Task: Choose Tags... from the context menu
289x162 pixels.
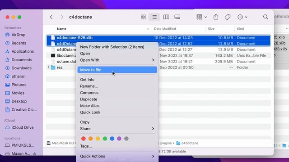Action: 117,146
